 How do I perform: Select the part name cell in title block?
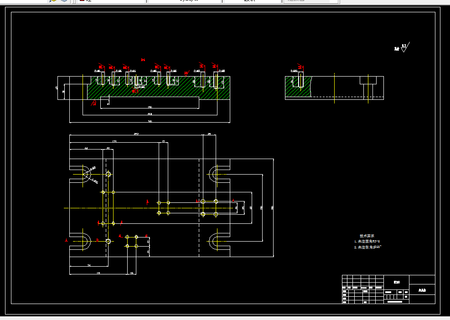pyautogui.click(x=422, y=290)
